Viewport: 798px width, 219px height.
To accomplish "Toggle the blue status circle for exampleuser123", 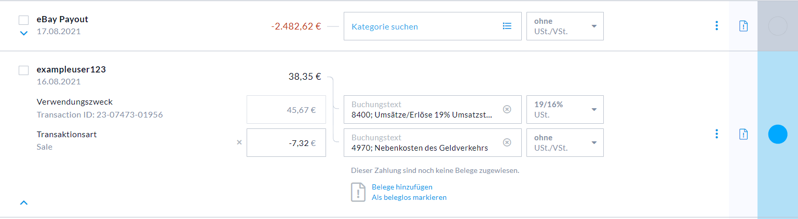I will coord(777,134).
